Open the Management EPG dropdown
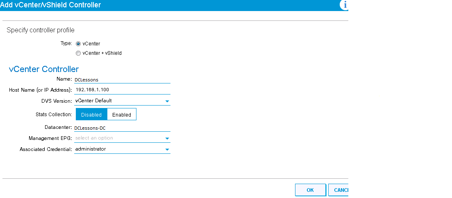The width and height of the screenshot is (452, 198). (122, 138)
